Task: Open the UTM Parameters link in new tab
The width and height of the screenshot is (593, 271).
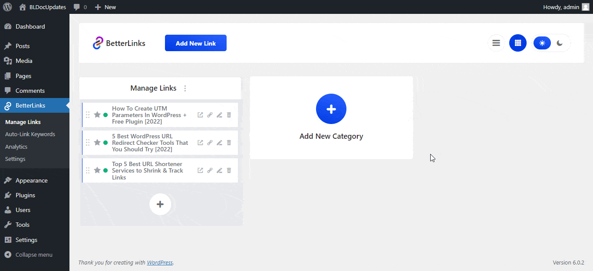Action: click(200, 114)
